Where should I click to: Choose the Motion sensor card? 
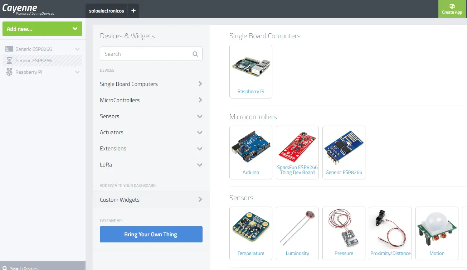point(437,233)
